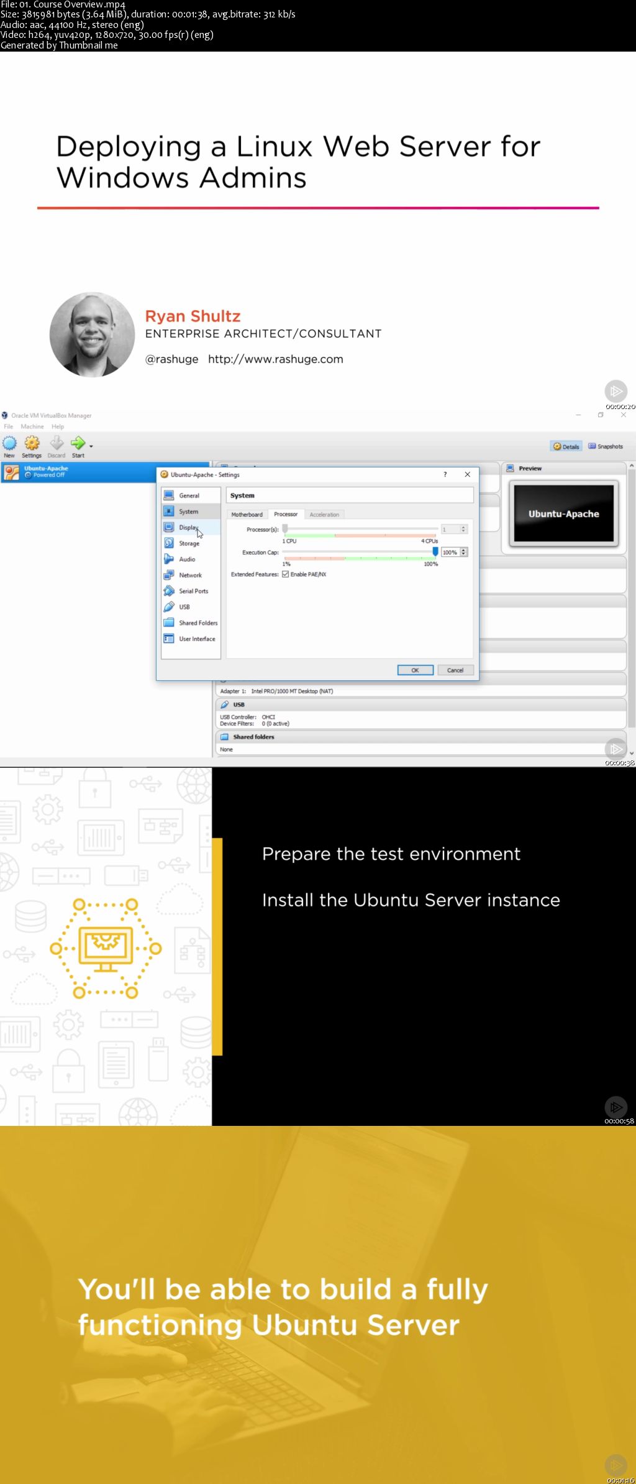
Task: Click the play overlay icon on title slide
Action: (x=616, y=391)
